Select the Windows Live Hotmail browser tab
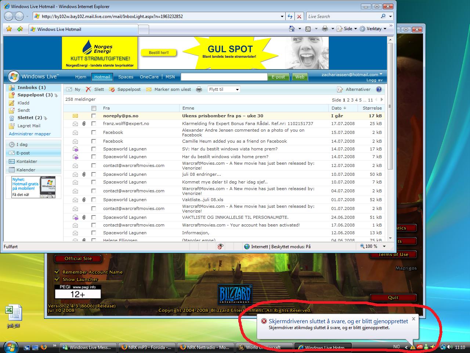The image size is (470, 353). tap(83, 29)
